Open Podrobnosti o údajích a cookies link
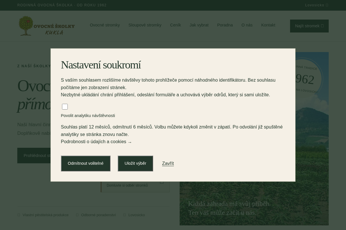This screenshot has height=230, width=346. click(x=96, y=142)
